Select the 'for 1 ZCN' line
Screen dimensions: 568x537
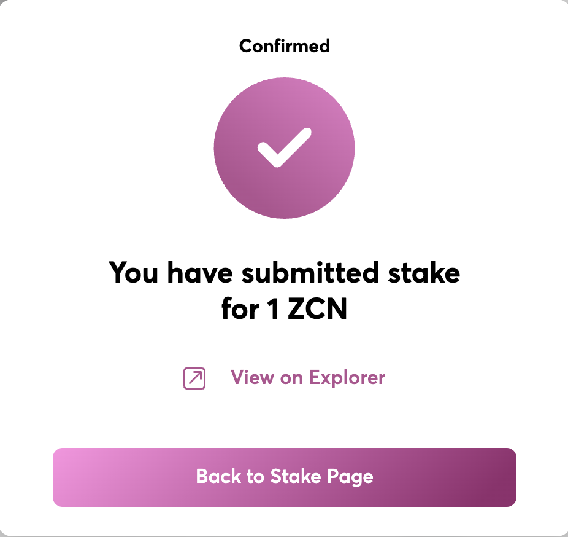285,309
